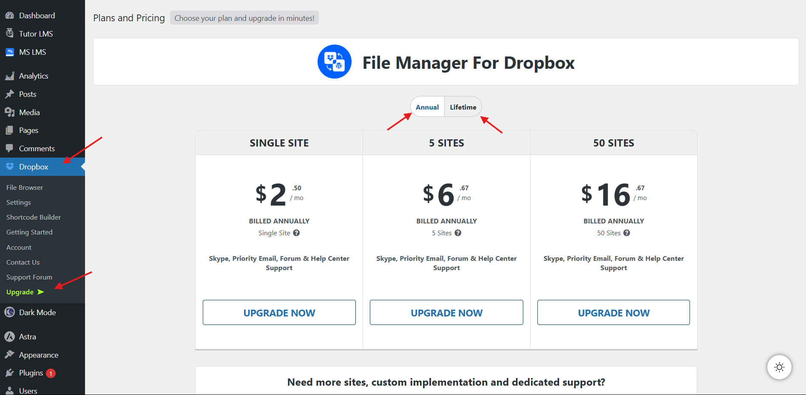Click Upgrade Now for 5 Sites plan
This screenshot has height=395, width=806.
[x=446, y=313]
